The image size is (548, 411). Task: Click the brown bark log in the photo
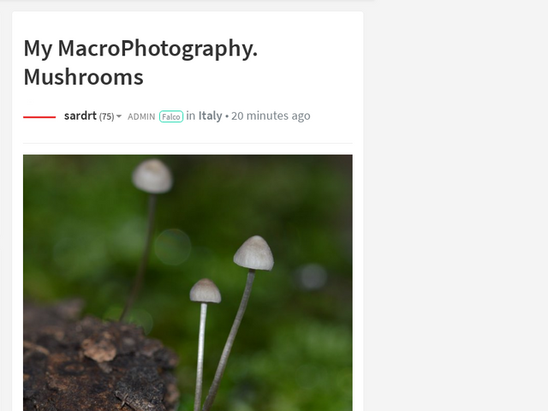pos(98,360)
